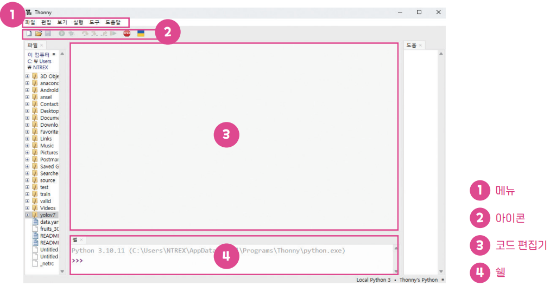The width and height of the screenshot is (550, 286).
Task: Expand the Desktop folder node
Action: click(27, 111)
